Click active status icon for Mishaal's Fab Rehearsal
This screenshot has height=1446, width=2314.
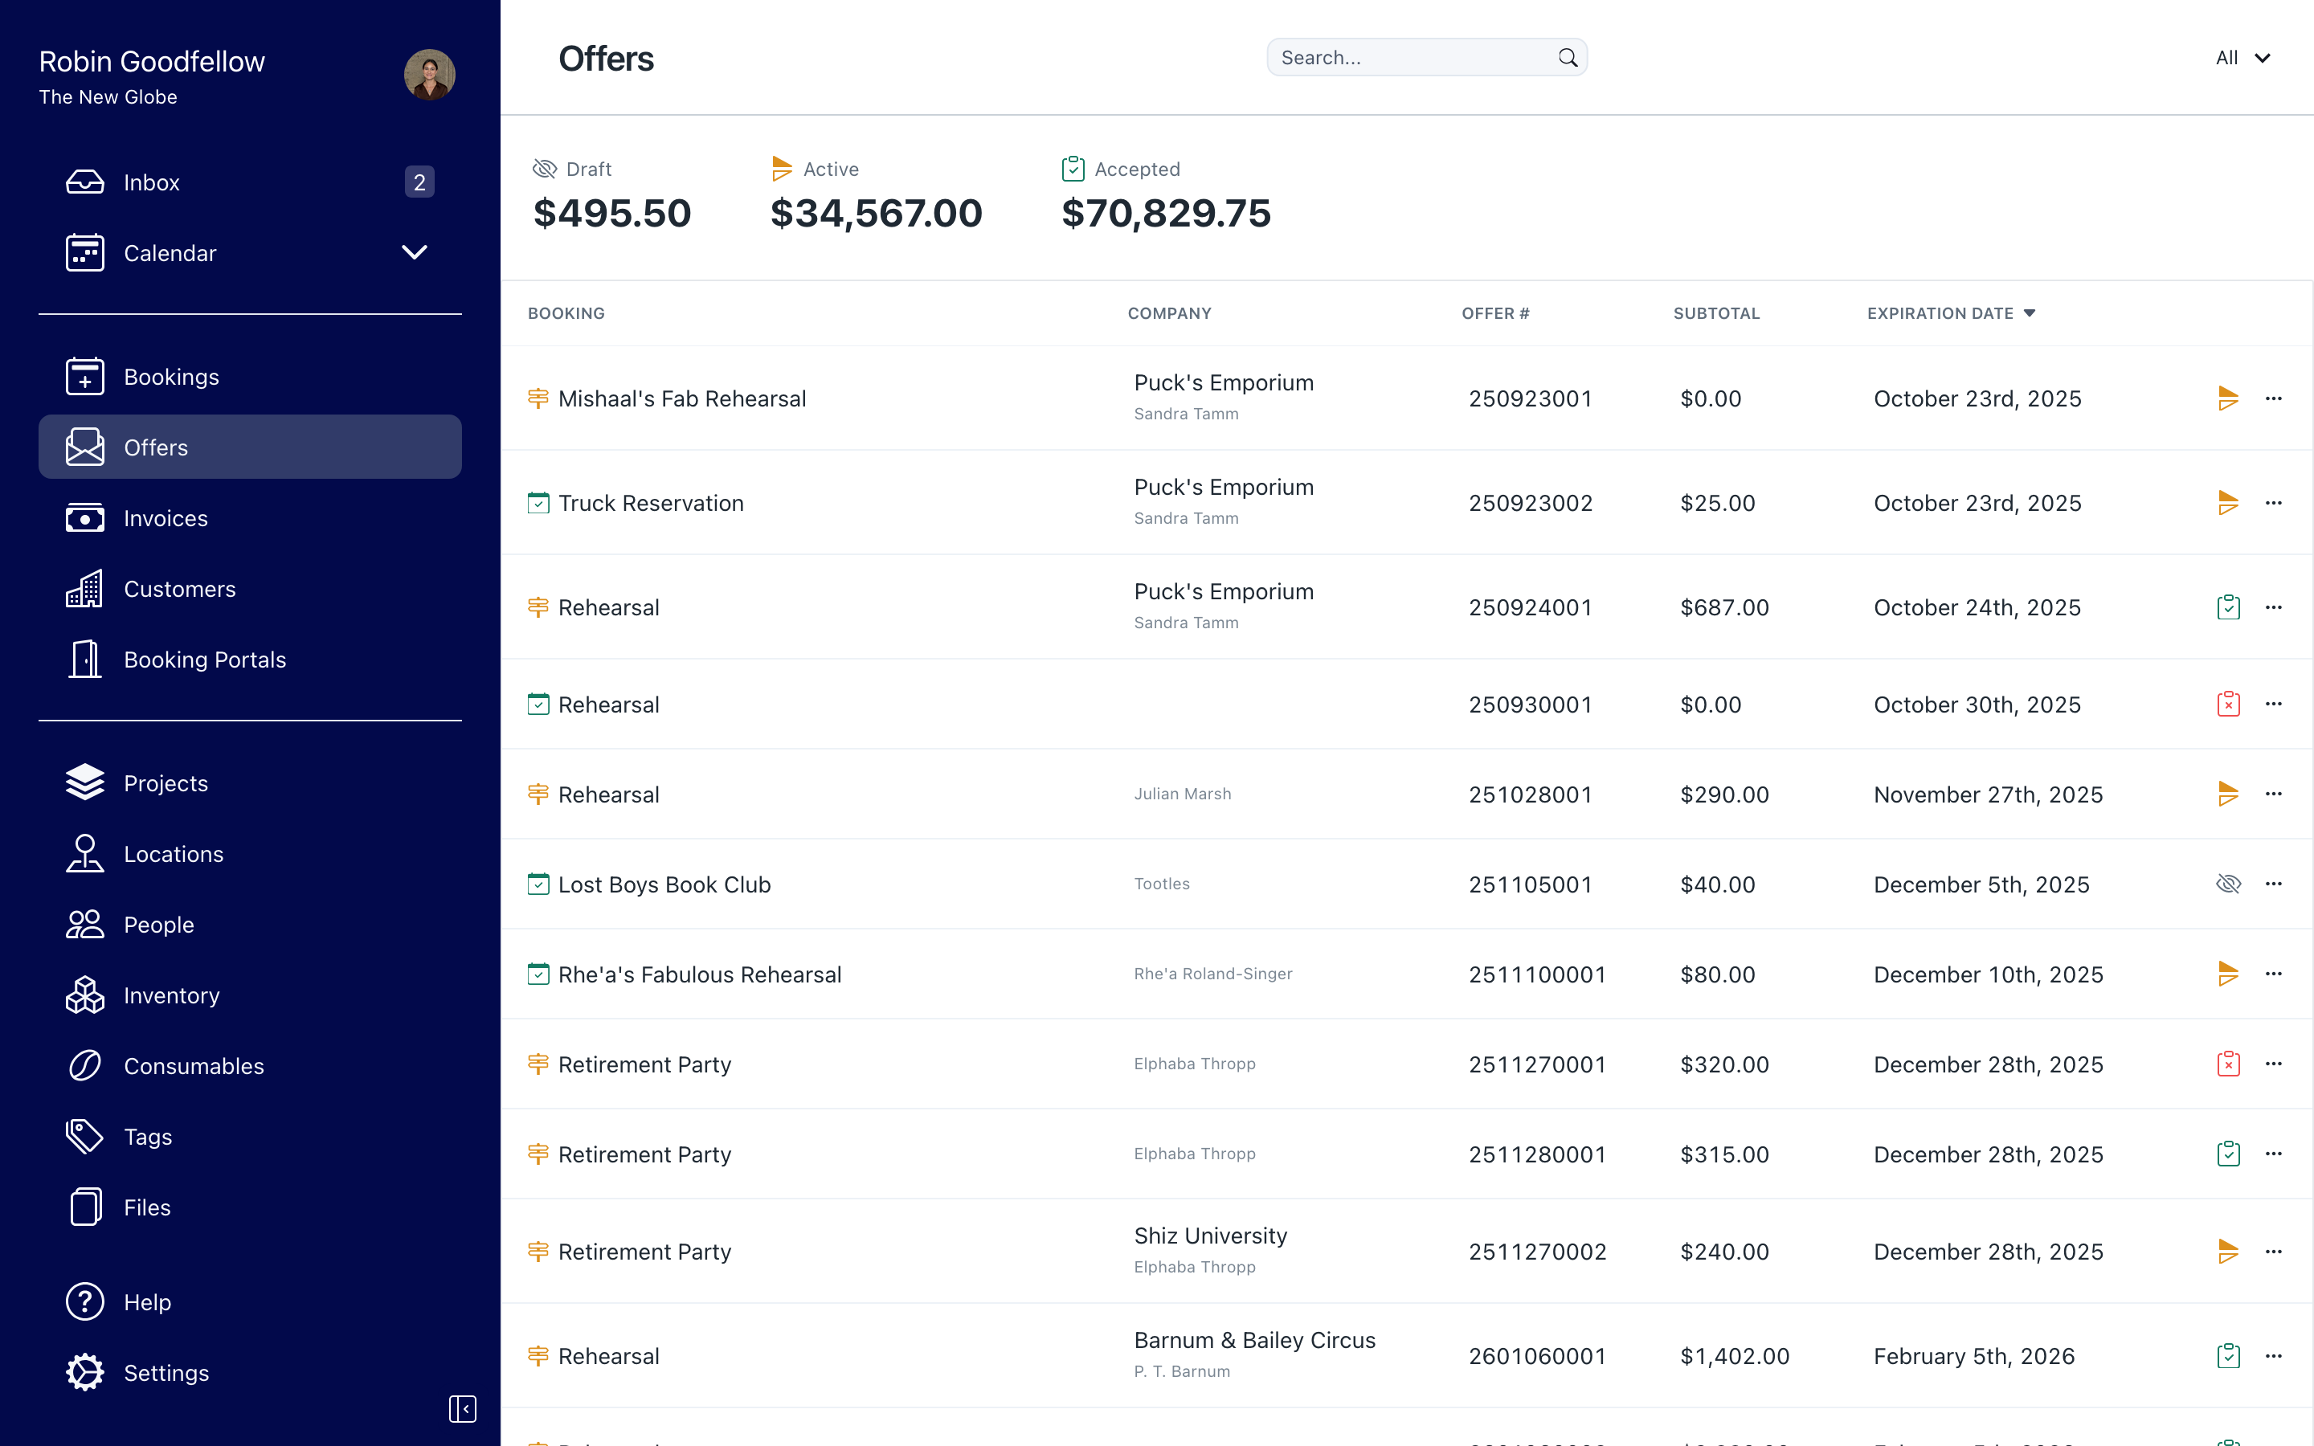pyautogui.click(x=2229, y=398)
